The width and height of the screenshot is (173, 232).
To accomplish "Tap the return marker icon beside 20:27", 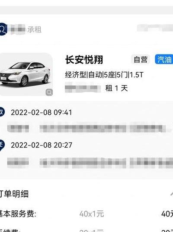I will coord(2,145).
